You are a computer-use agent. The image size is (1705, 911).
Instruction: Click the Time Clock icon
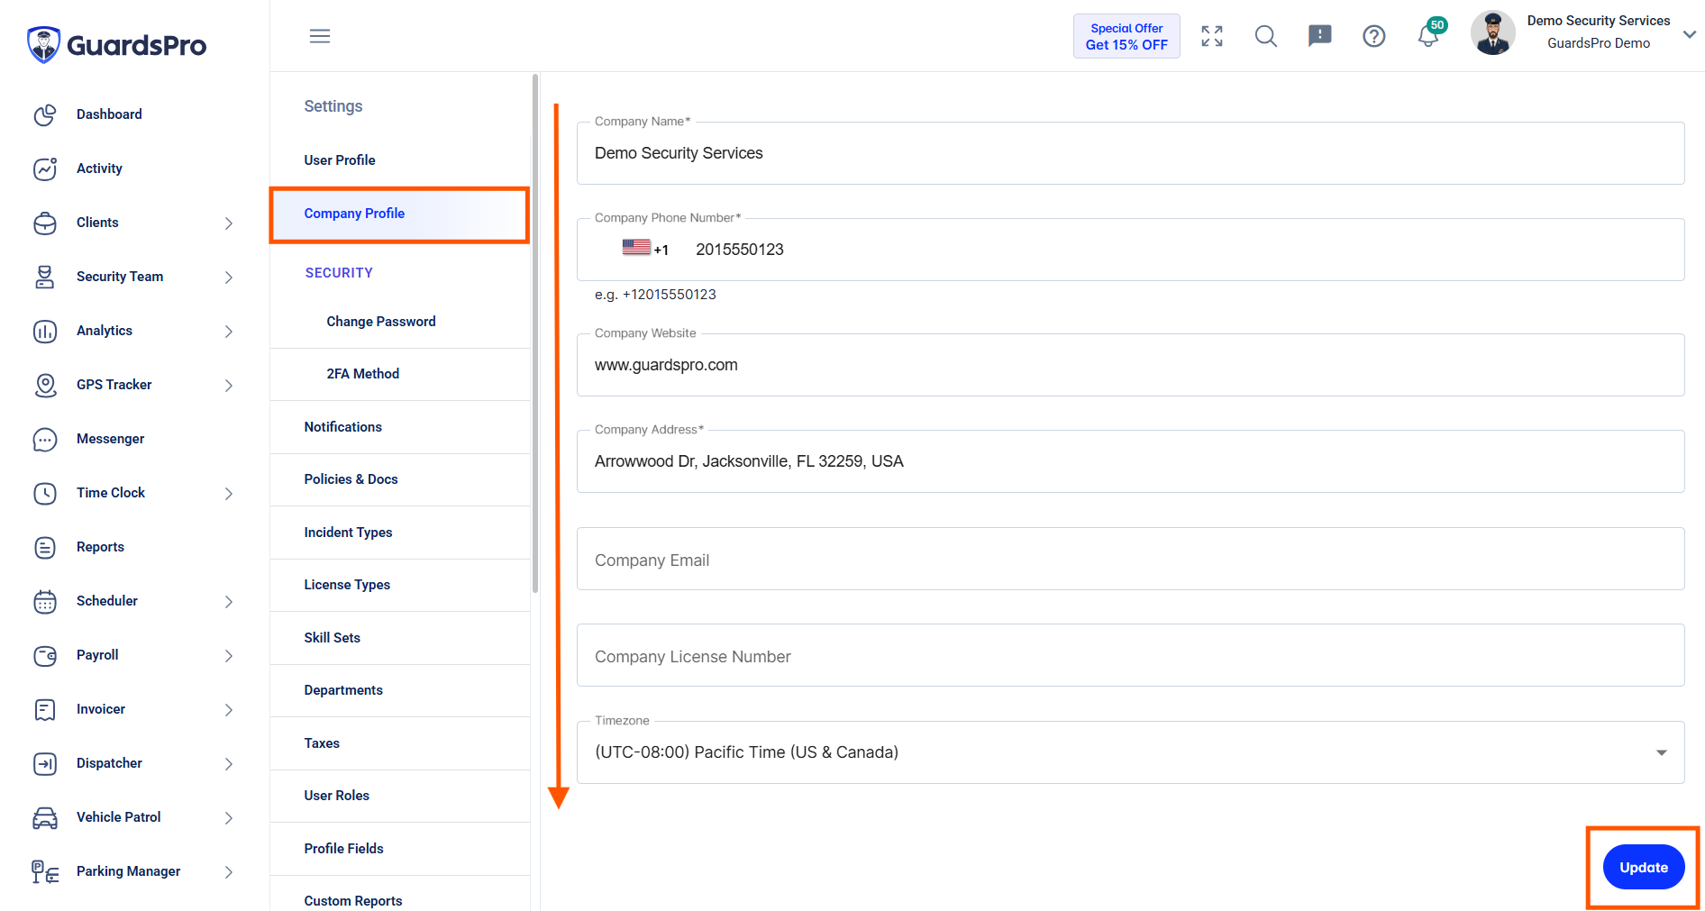pos(45,494)
